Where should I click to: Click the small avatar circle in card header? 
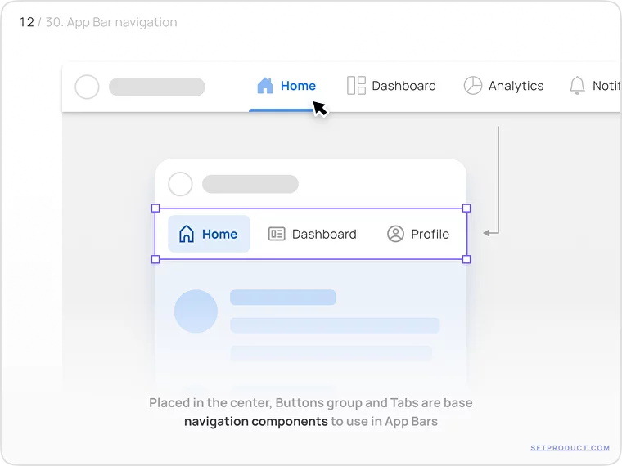(x=180, y=184)
